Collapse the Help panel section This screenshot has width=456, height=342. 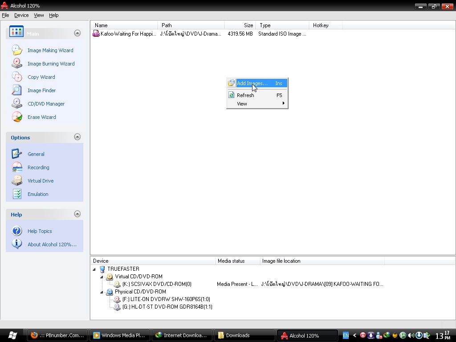(77, 214)
